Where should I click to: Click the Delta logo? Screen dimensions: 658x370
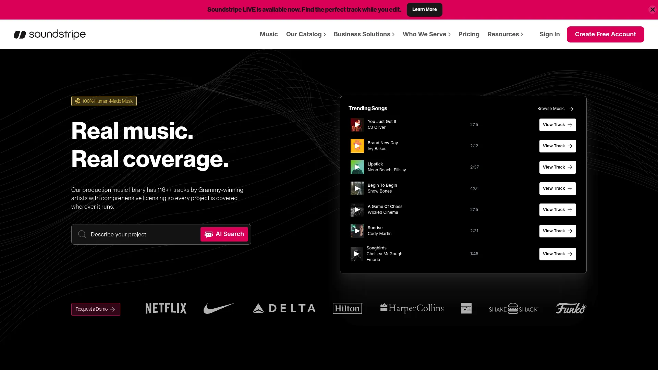point(284,308)
